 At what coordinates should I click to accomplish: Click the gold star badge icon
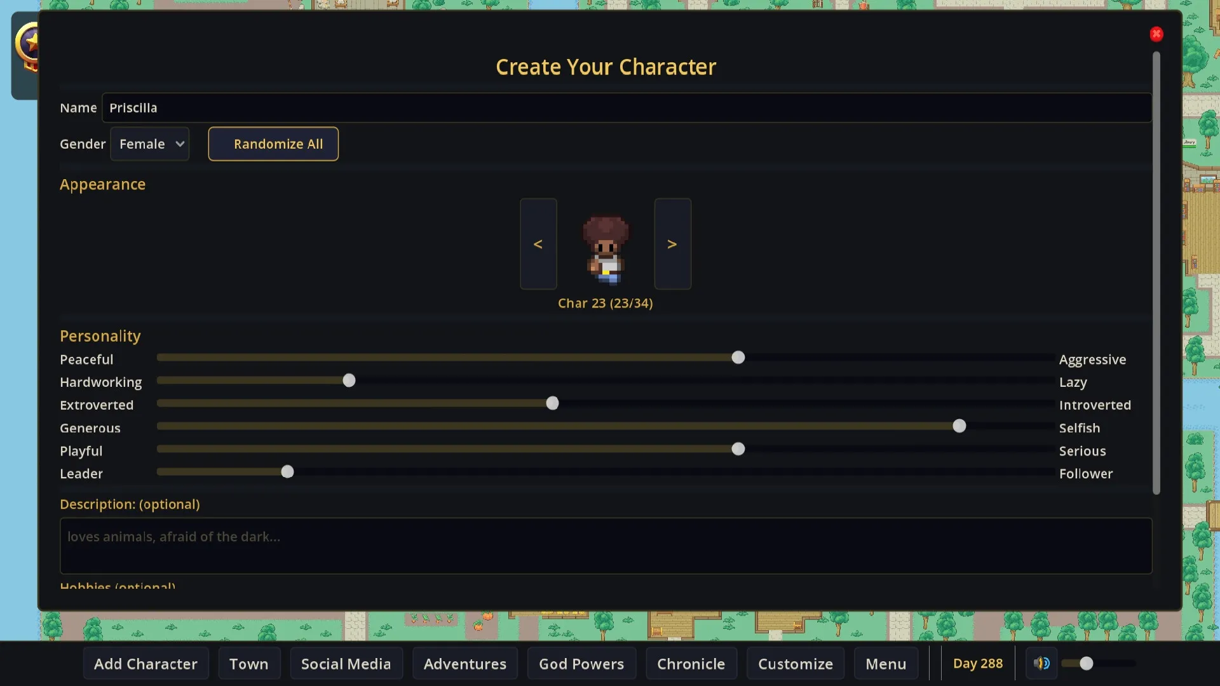point(28,46)
